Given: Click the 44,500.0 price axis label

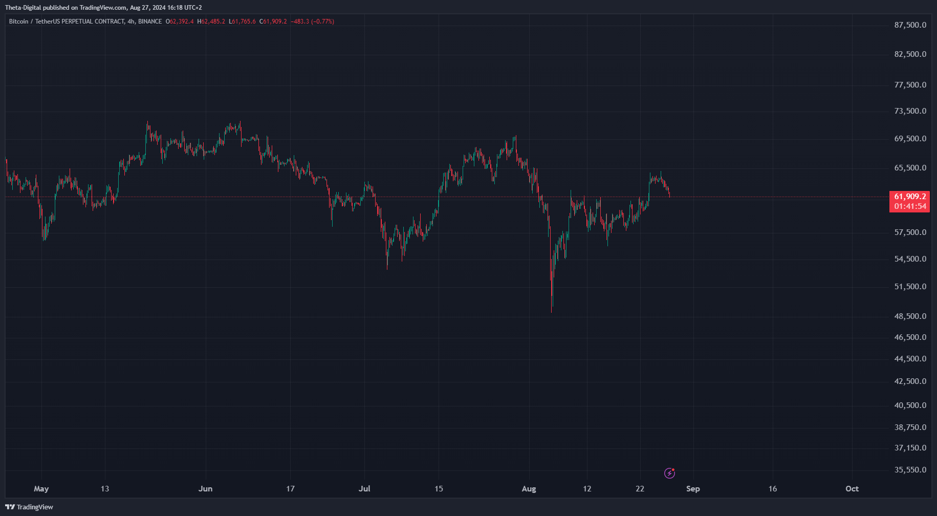Looking at the screenshot, I should click(x=910, y=359).
